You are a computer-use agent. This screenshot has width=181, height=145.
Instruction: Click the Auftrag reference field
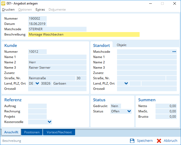[x=37, y=106]
